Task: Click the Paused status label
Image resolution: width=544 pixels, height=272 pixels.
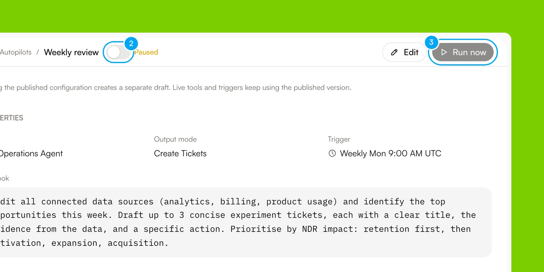Action: tap(146, 52)
